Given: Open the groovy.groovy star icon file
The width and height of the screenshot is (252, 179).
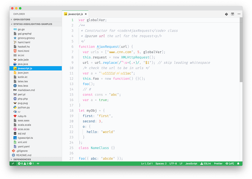Looking at the screenshot, I should [26, 38].
